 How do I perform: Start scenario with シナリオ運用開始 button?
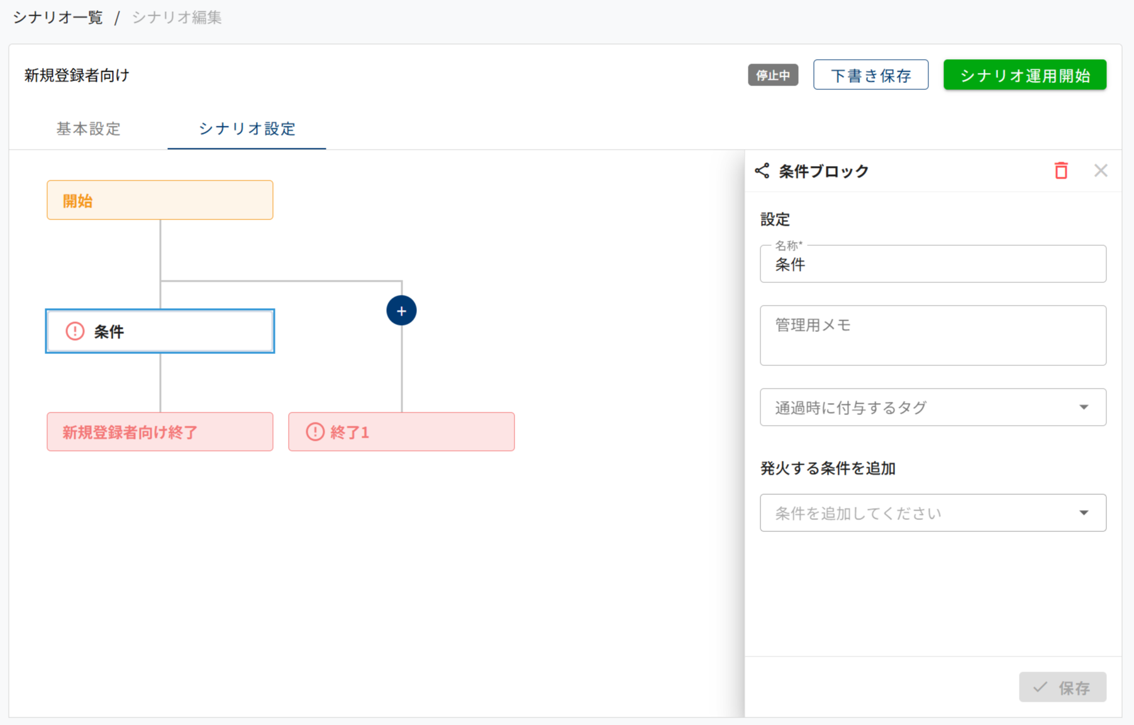click(1025, 75)
